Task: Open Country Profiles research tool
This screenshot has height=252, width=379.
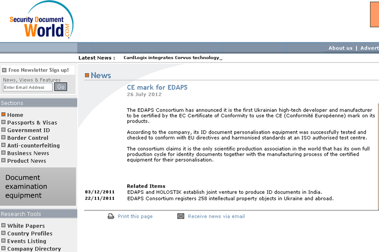Action: (x=30, y=233)
